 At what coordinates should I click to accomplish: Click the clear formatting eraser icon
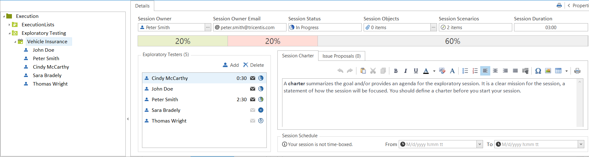click(442, 71)
